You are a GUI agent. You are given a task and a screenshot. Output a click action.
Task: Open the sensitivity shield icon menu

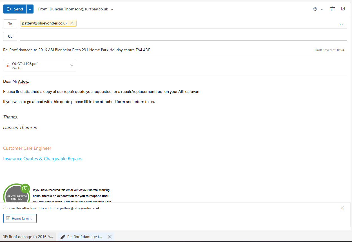pos(315,9)
